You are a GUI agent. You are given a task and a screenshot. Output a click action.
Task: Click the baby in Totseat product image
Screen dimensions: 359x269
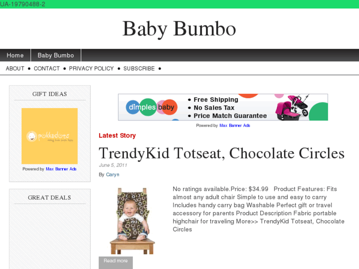click(x=132, y=221)
